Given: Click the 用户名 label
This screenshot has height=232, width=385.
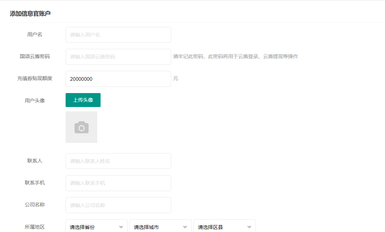Looking at the screenshot, I should pos(35,35).
